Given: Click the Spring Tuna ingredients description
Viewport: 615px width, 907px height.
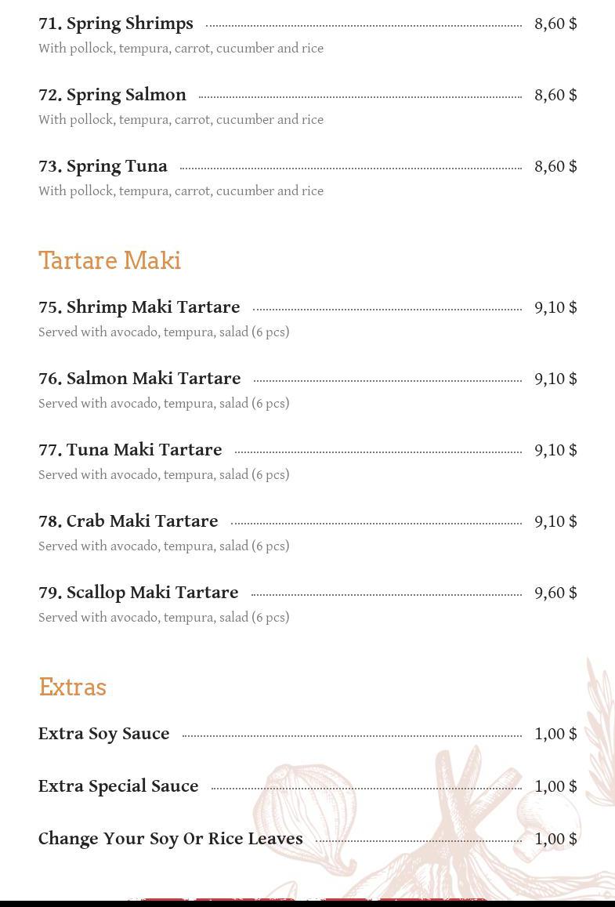Looking at the screenshot, I should click(181, 191).
